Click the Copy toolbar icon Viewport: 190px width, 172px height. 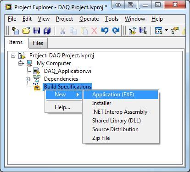point(73,30)
